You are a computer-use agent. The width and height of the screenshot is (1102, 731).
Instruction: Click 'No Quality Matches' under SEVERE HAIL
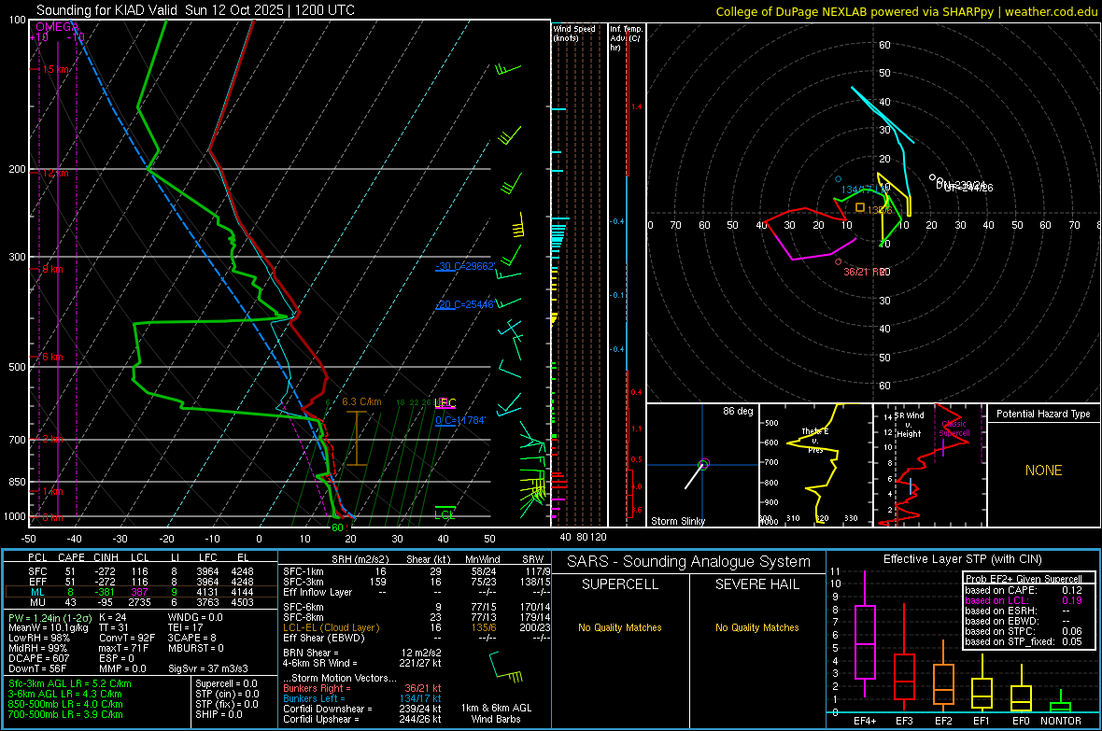tap(756, 627)
